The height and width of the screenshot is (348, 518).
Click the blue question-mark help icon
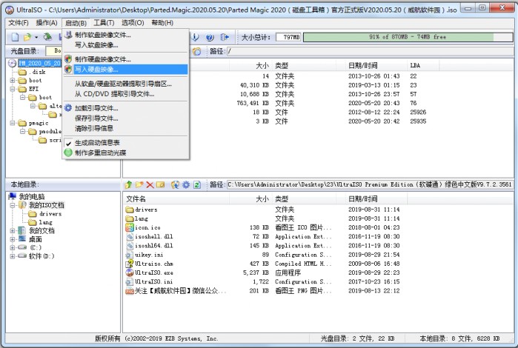pyautogui.click(x=210, y=37)
